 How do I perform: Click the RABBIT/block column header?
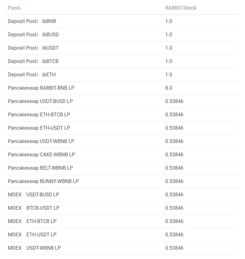181,8
